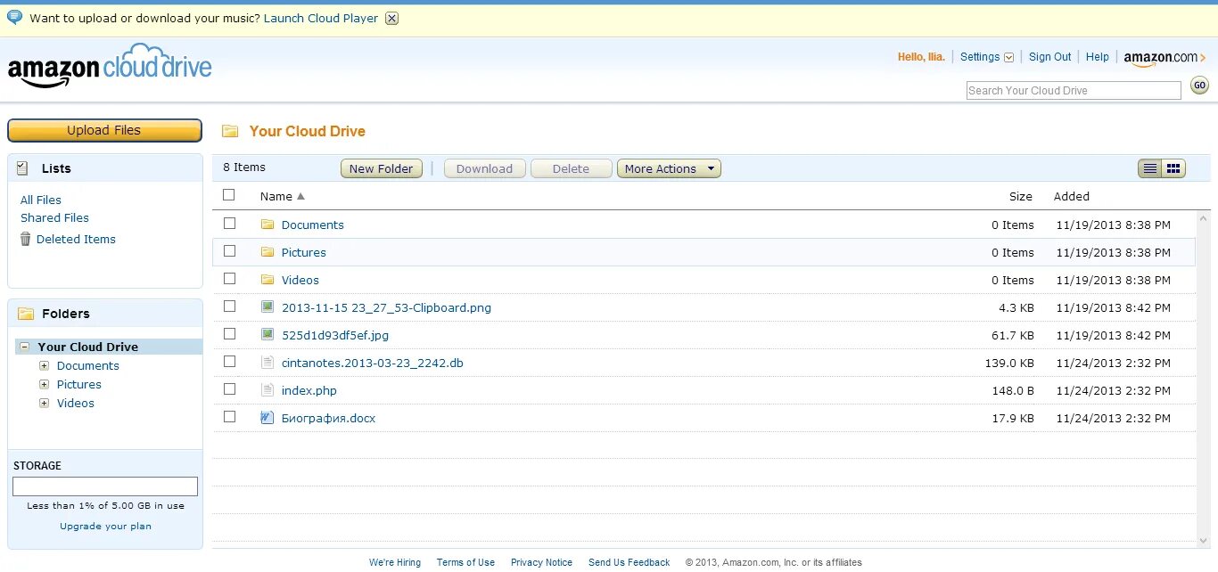Select Your Cloud Drive in folder tree
Viewport: 1218px width, 572px height.
[x=88, y=347]
